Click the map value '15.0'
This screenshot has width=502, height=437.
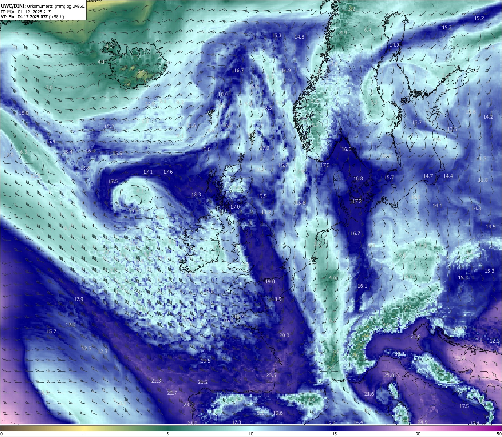24,113
